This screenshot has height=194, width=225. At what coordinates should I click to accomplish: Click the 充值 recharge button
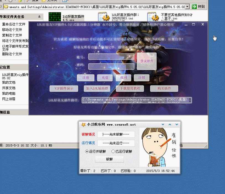(105, 78)
